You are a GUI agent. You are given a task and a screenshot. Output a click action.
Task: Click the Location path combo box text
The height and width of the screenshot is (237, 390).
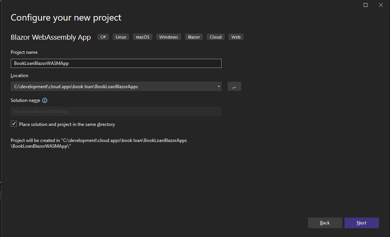[76, 87]
